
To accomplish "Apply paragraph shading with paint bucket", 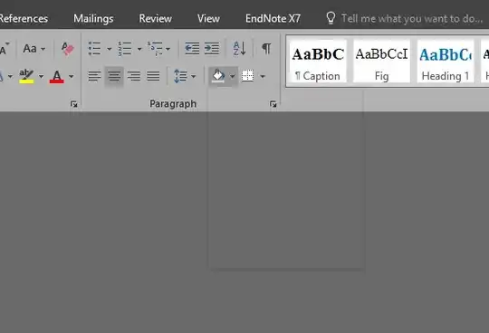I will click(218, 76).
